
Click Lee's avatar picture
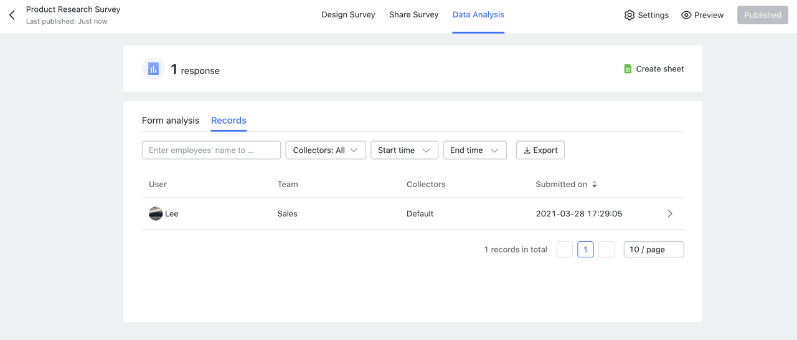pos(156,214)
